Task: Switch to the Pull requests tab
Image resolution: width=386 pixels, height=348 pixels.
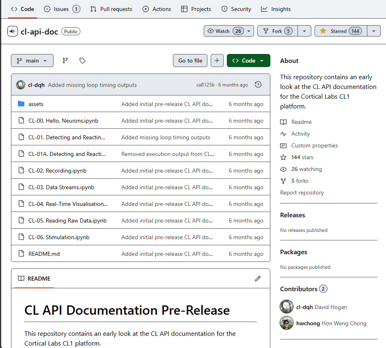Action: pyautogui.click(x=111, y=9)
